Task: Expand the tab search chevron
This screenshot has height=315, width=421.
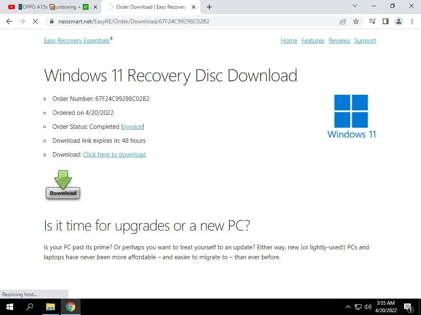Action: coord(355,6)
